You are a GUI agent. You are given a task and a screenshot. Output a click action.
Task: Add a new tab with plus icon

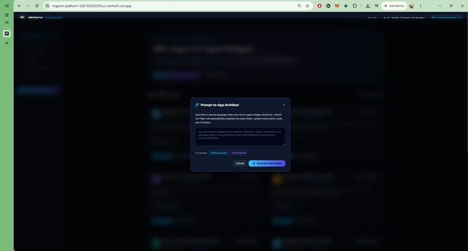point(6,43)
